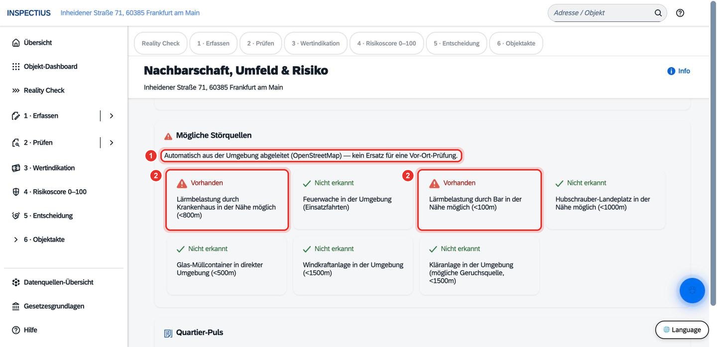Open the 3 · Wertindikation tab
Screen dimensions: 717x347
click(316, 43)
